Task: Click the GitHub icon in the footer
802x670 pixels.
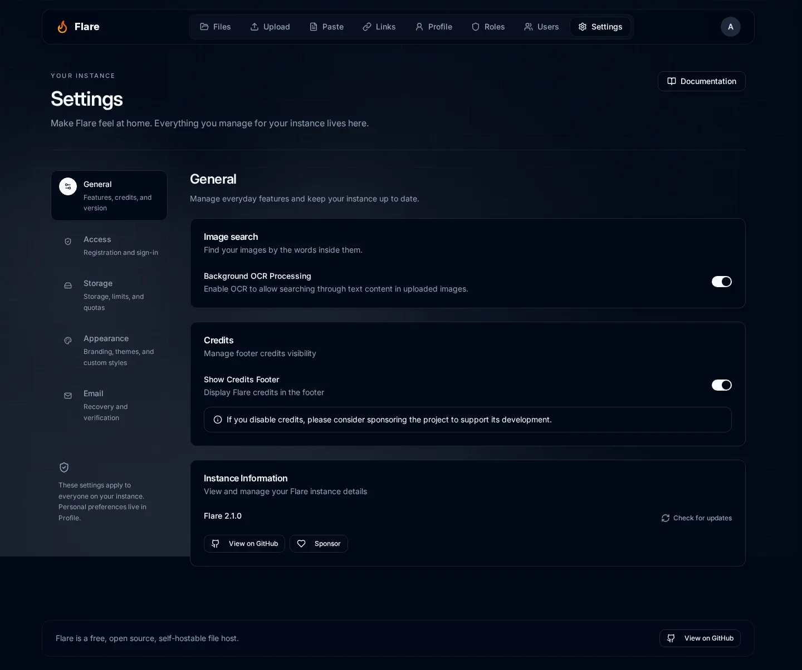Action: [x=671, y=638]
